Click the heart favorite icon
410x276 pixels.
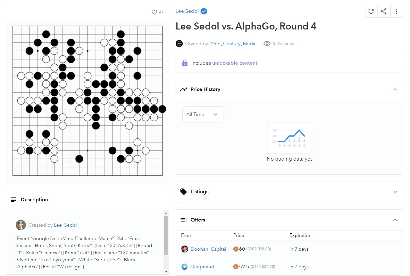154,12
